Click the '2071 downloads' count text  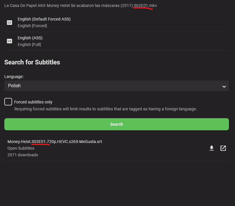point(23,155)
